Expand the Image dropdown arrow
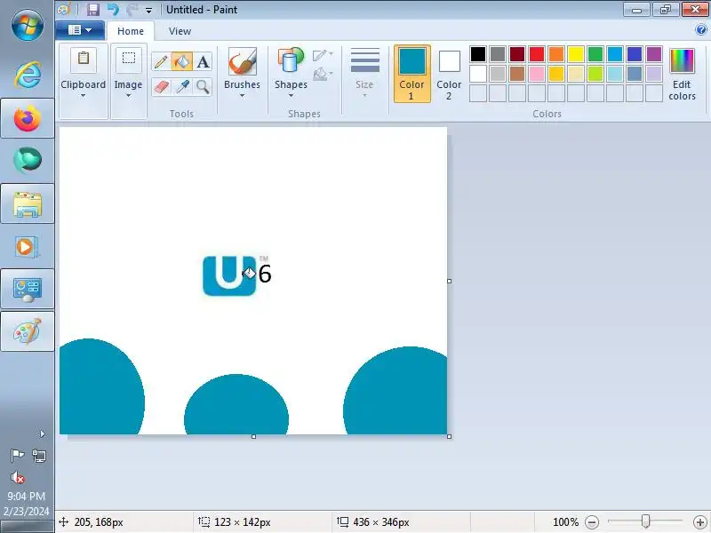 point(128,96)
